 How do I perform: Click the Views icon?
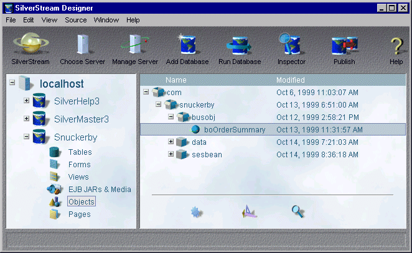coord(54,177)
